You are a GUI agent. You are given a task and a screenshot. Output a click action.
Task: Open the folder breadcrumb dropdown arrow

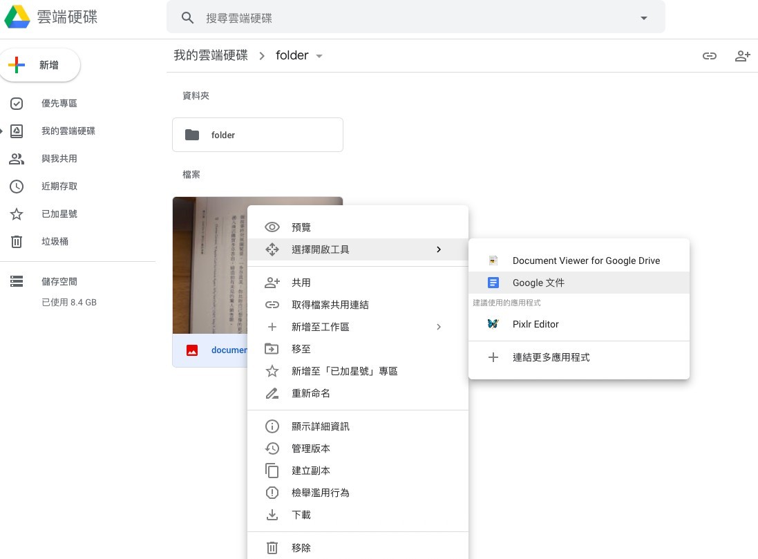tap(319, 56)
